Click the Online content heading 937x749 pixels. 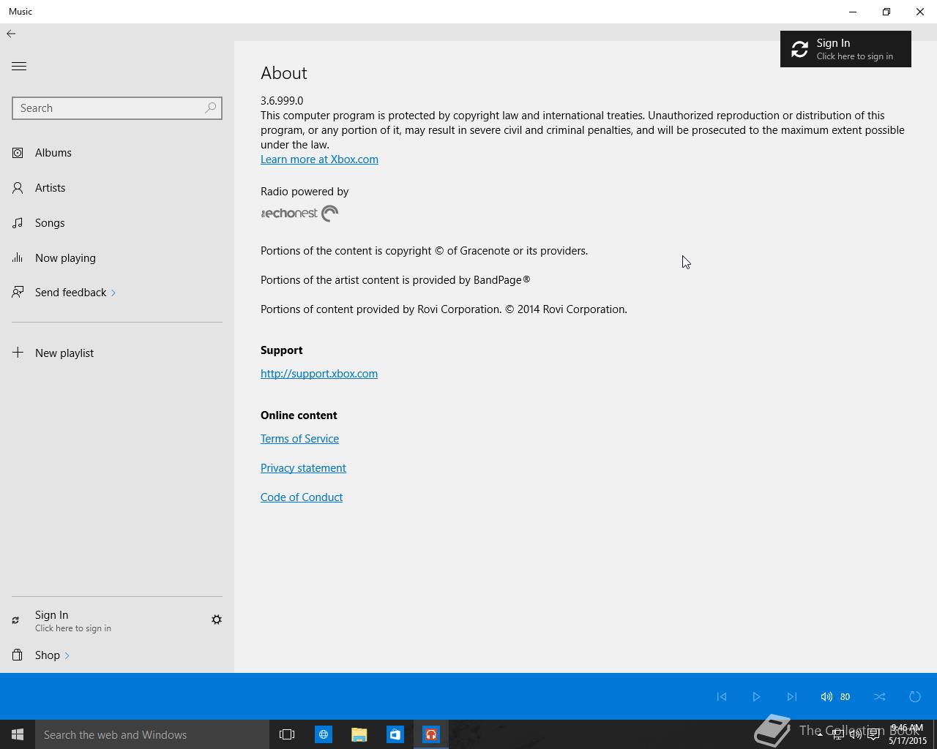tap(299, 415)
